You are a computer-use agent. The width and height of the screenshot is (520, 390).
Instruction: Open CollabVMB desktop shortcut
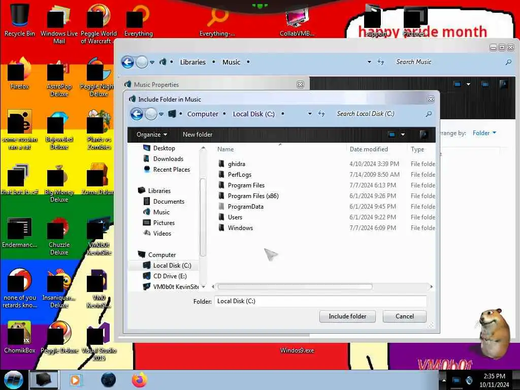[x=297, y=20]
